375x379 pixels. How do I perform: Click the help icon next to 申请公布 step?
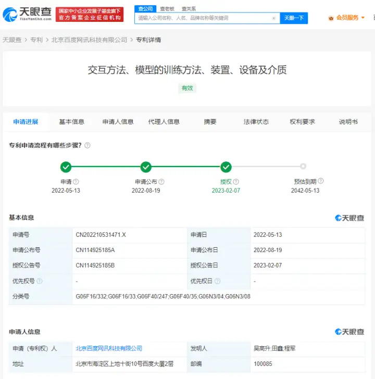[x=161, y=182]
